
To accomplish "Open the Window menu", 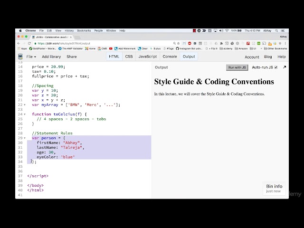I will [111, 30].
